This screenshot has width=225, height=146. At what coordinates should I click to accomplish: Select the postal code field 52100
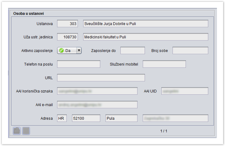86,118
